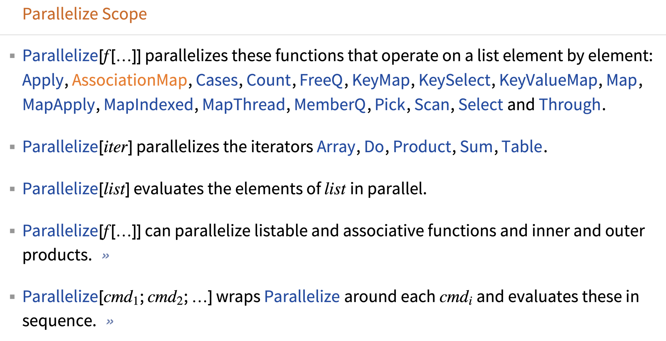The width and height of the screenshot is (666, 341).
Task: Open the Do iterator link
Action: 374,147
